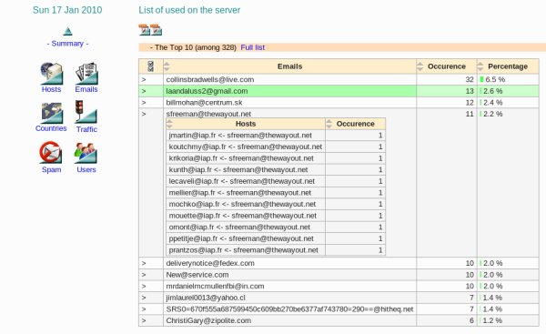Click the long SRS0=...@hitheq.net address

[x=289, y=309]
